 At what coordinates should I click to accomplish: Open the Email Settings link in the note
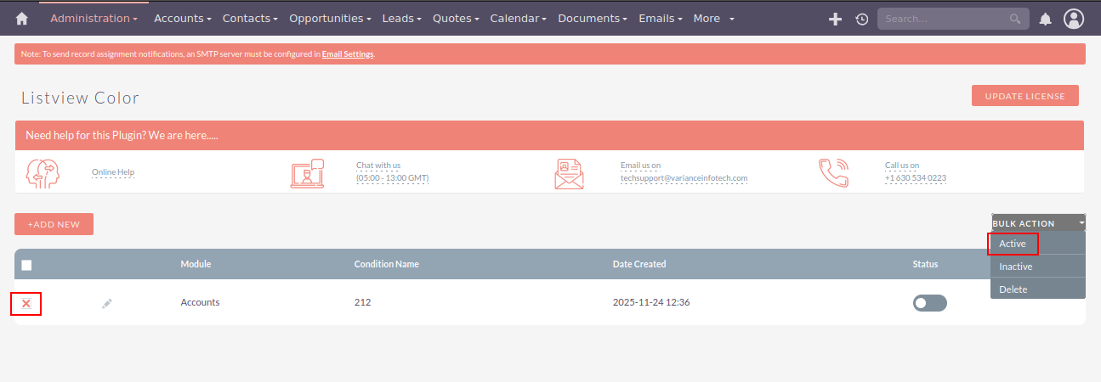click(347, 54)
